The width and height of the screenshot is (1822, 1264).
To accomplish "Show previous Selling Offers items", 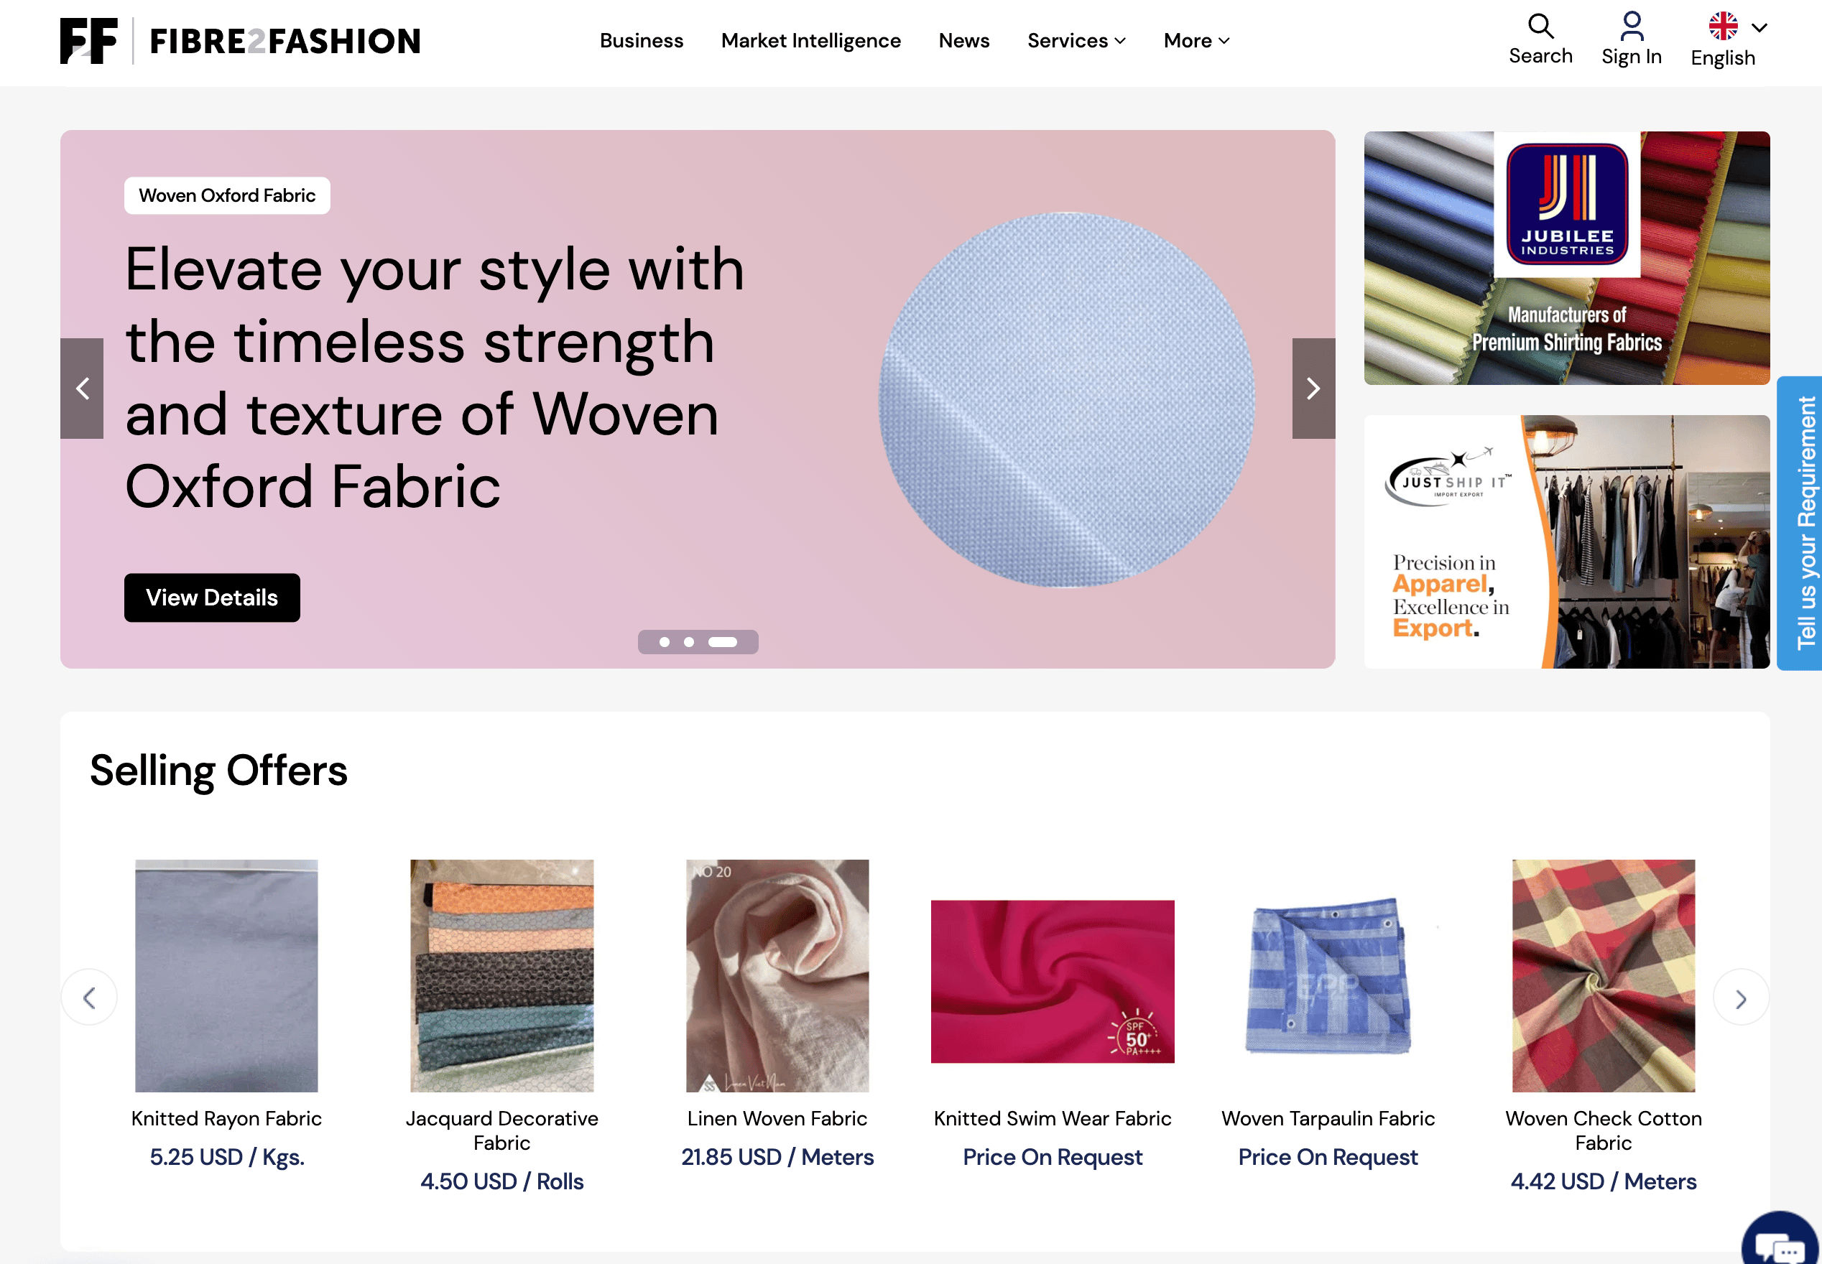I will click(x=90, y=998).
